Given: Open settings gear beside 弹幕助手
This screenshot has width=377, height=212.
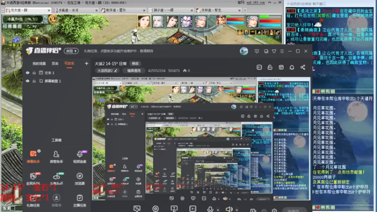Looking at the screenshot, I should (x=39, y=151).
